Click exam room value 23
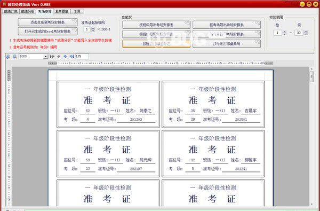This screenshot has height=211, width=320. coord(88,169)
